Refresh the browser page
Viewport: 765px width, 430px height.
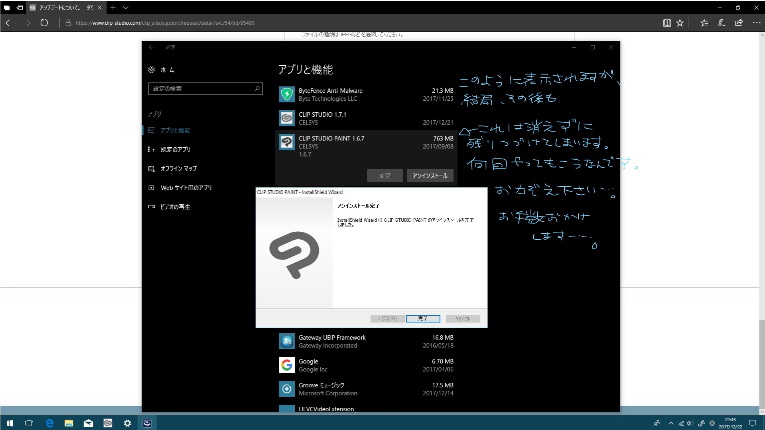[x=44, y=23]
